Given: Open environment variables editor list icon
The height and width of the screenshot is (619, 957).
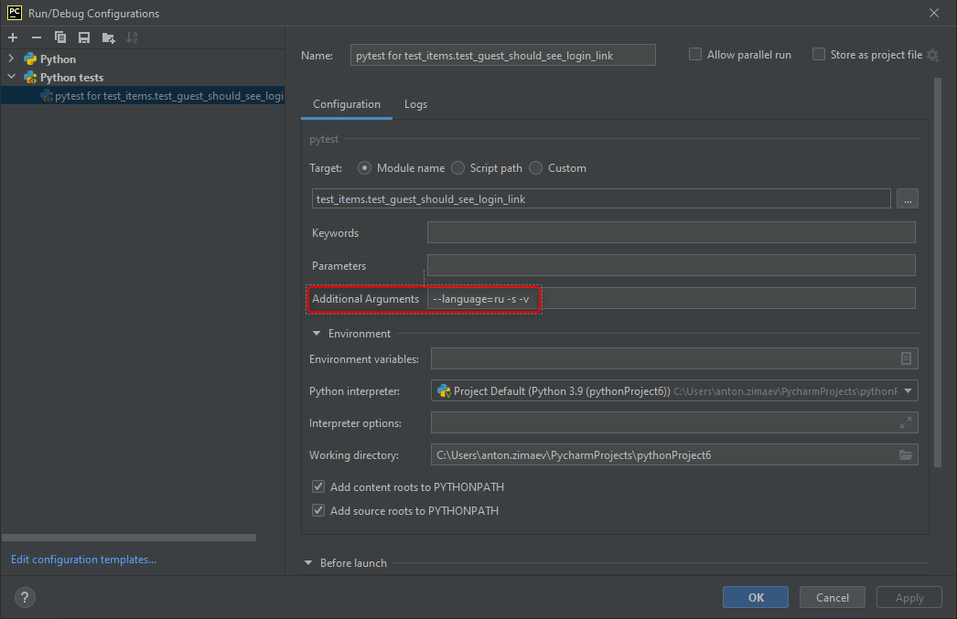Looking at the screenshot, I should pos(906,358).
